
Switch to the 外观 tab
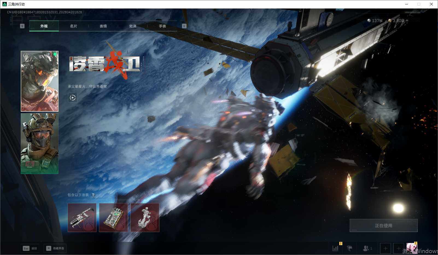[44, 26]
